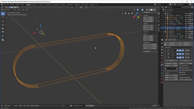Open the Modifiers wrench properties tab

point(162,64)
